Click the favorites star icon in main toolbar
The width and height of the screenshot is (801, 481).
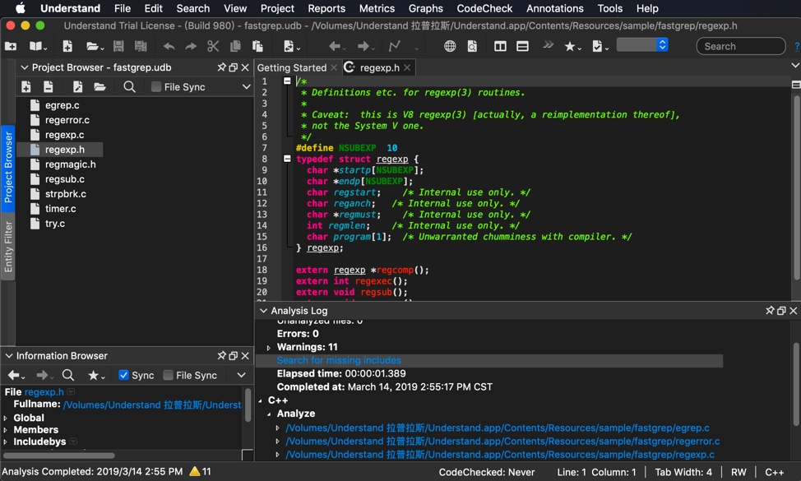click(x=569, y=47)
